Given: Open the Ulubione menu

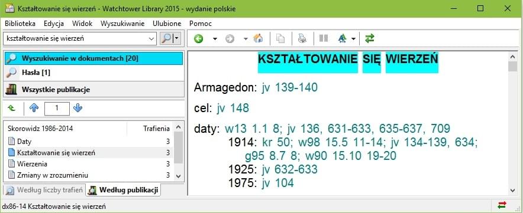Looking at the screenshot, I should [x=167, y=24].
